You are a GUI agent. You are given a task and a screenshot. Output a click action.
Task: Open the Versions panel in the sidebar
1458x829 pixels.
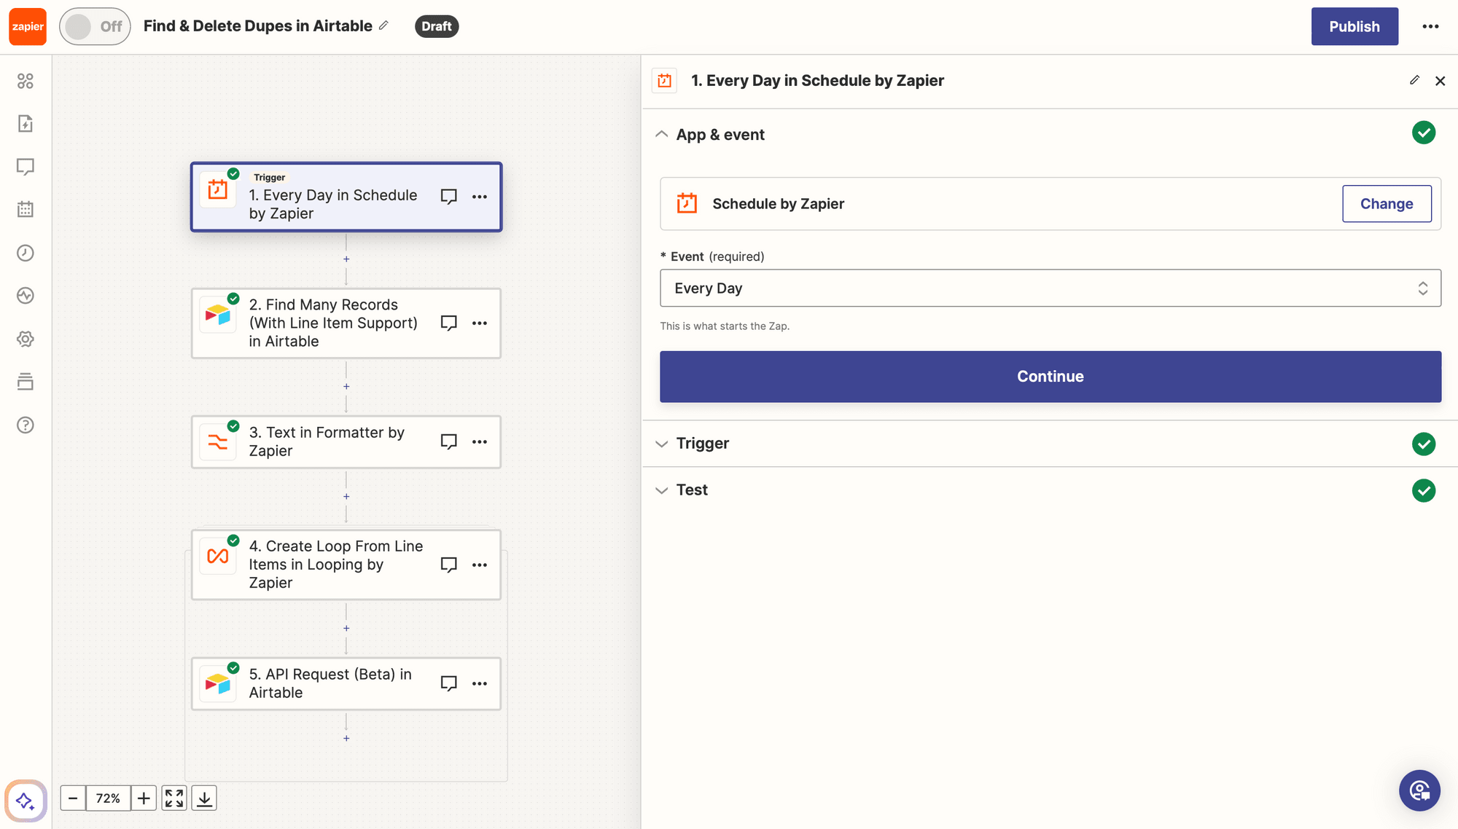pos(26,382)
